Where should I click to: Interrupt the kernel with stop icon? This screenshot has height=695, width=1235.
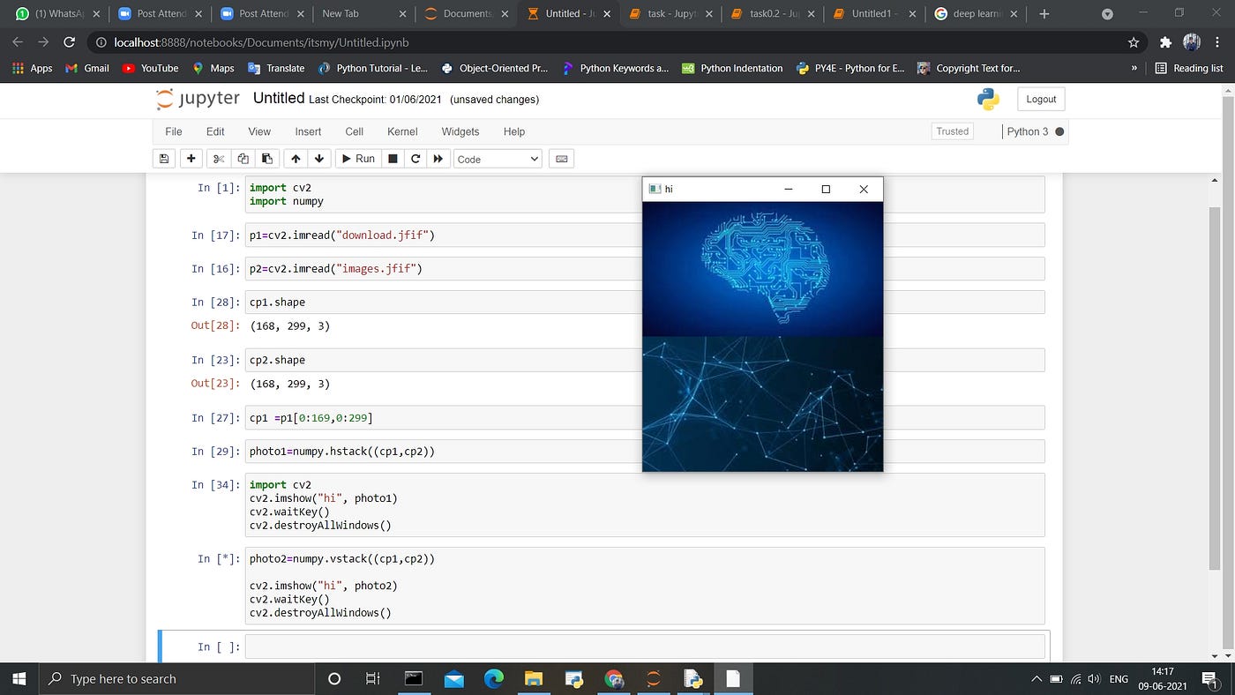point(393,159)
